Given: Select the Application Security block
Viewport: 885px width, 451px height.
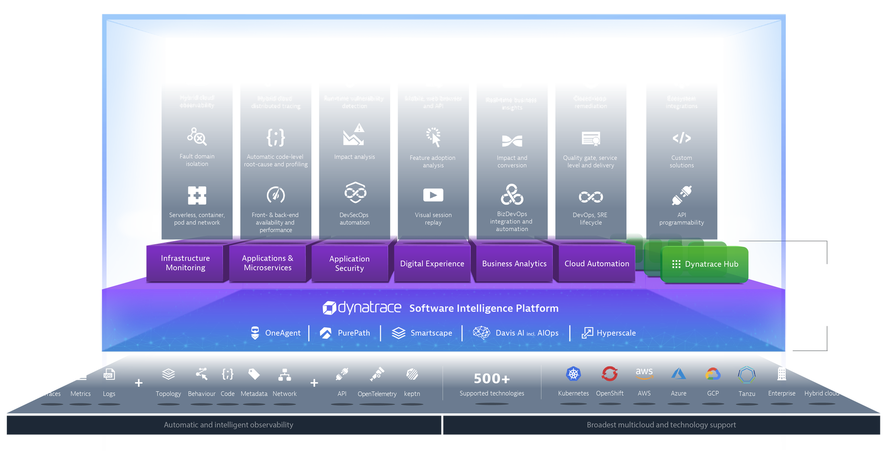Looking at the screenshot, I should (x=350, y=263).
